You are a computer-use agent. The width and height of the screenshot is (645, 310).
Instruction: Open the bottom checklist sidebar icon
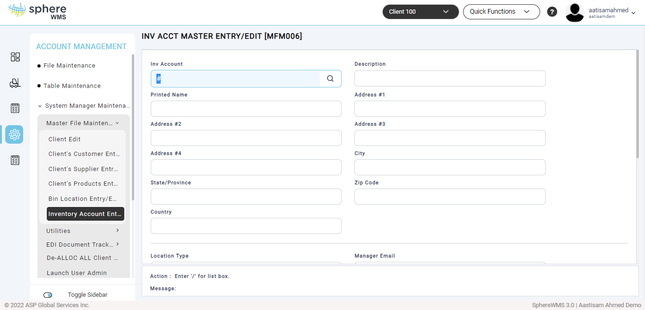(15, 160)
